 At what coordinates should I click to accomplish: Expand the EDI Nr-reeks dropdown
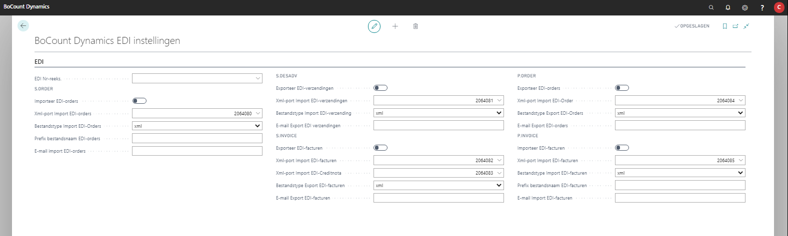[258, 78]
